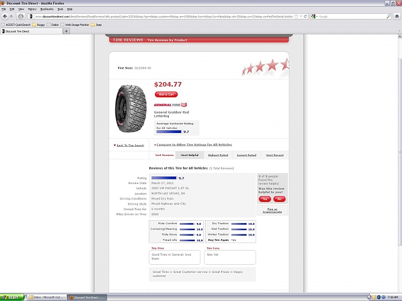
Task: Click the Add to Cart button
Action: click(166, 95)
